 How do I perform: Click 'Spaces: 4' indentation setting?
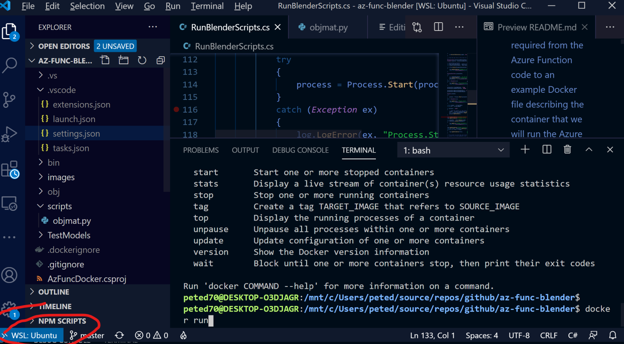(481, 336)
